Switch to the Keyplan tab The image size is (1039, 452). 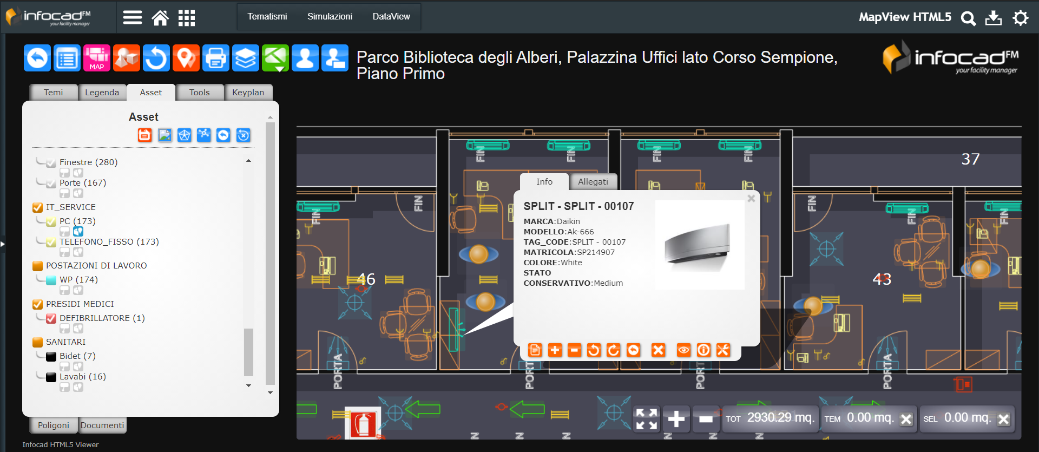[x=248, y=93]
